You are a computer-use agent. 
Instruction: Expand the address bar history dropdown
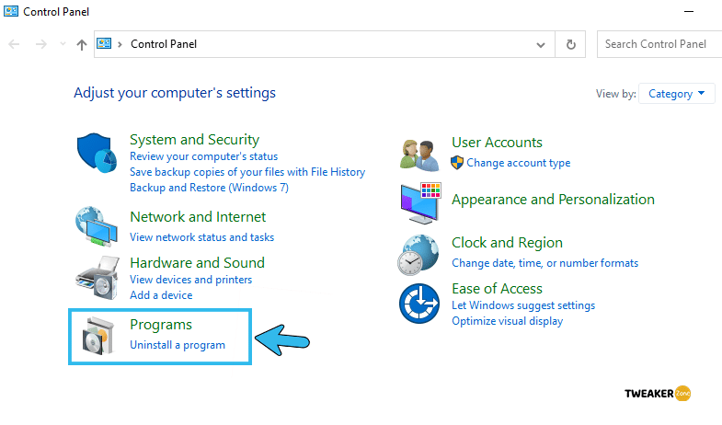(541, 45)
